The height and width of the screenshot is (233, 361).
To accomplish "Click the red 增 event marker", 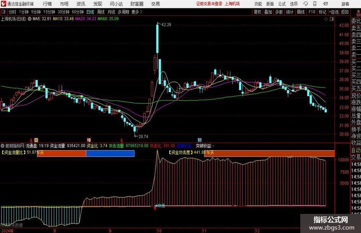I will point(89,140).
